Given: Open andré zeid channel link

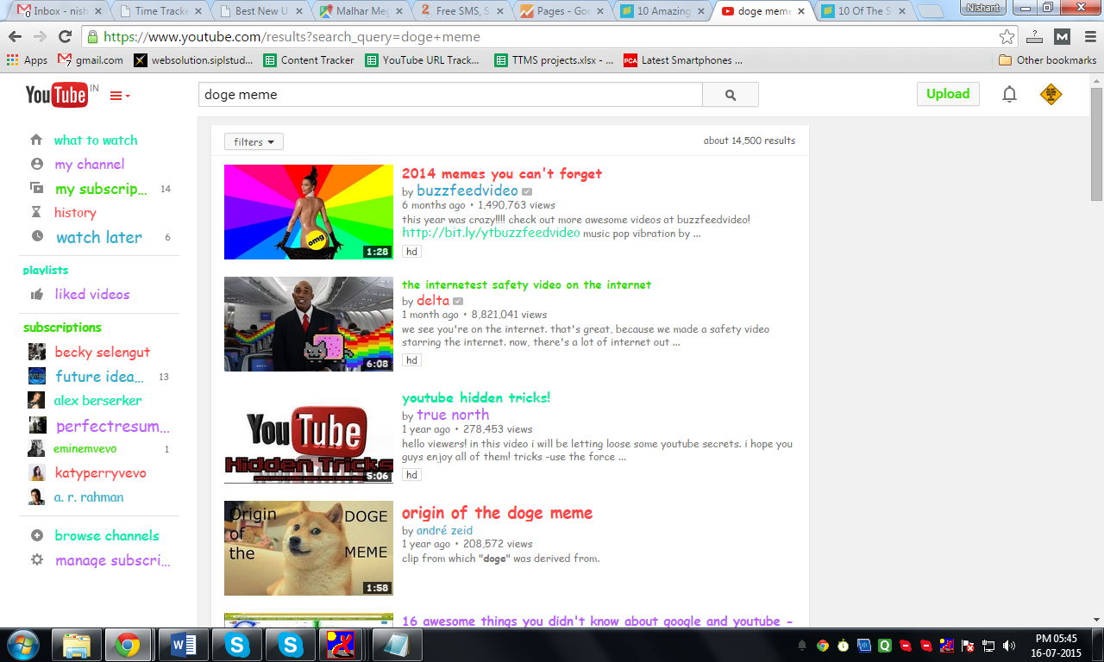Looking at the screenshot, I should [x=444, y=531].
